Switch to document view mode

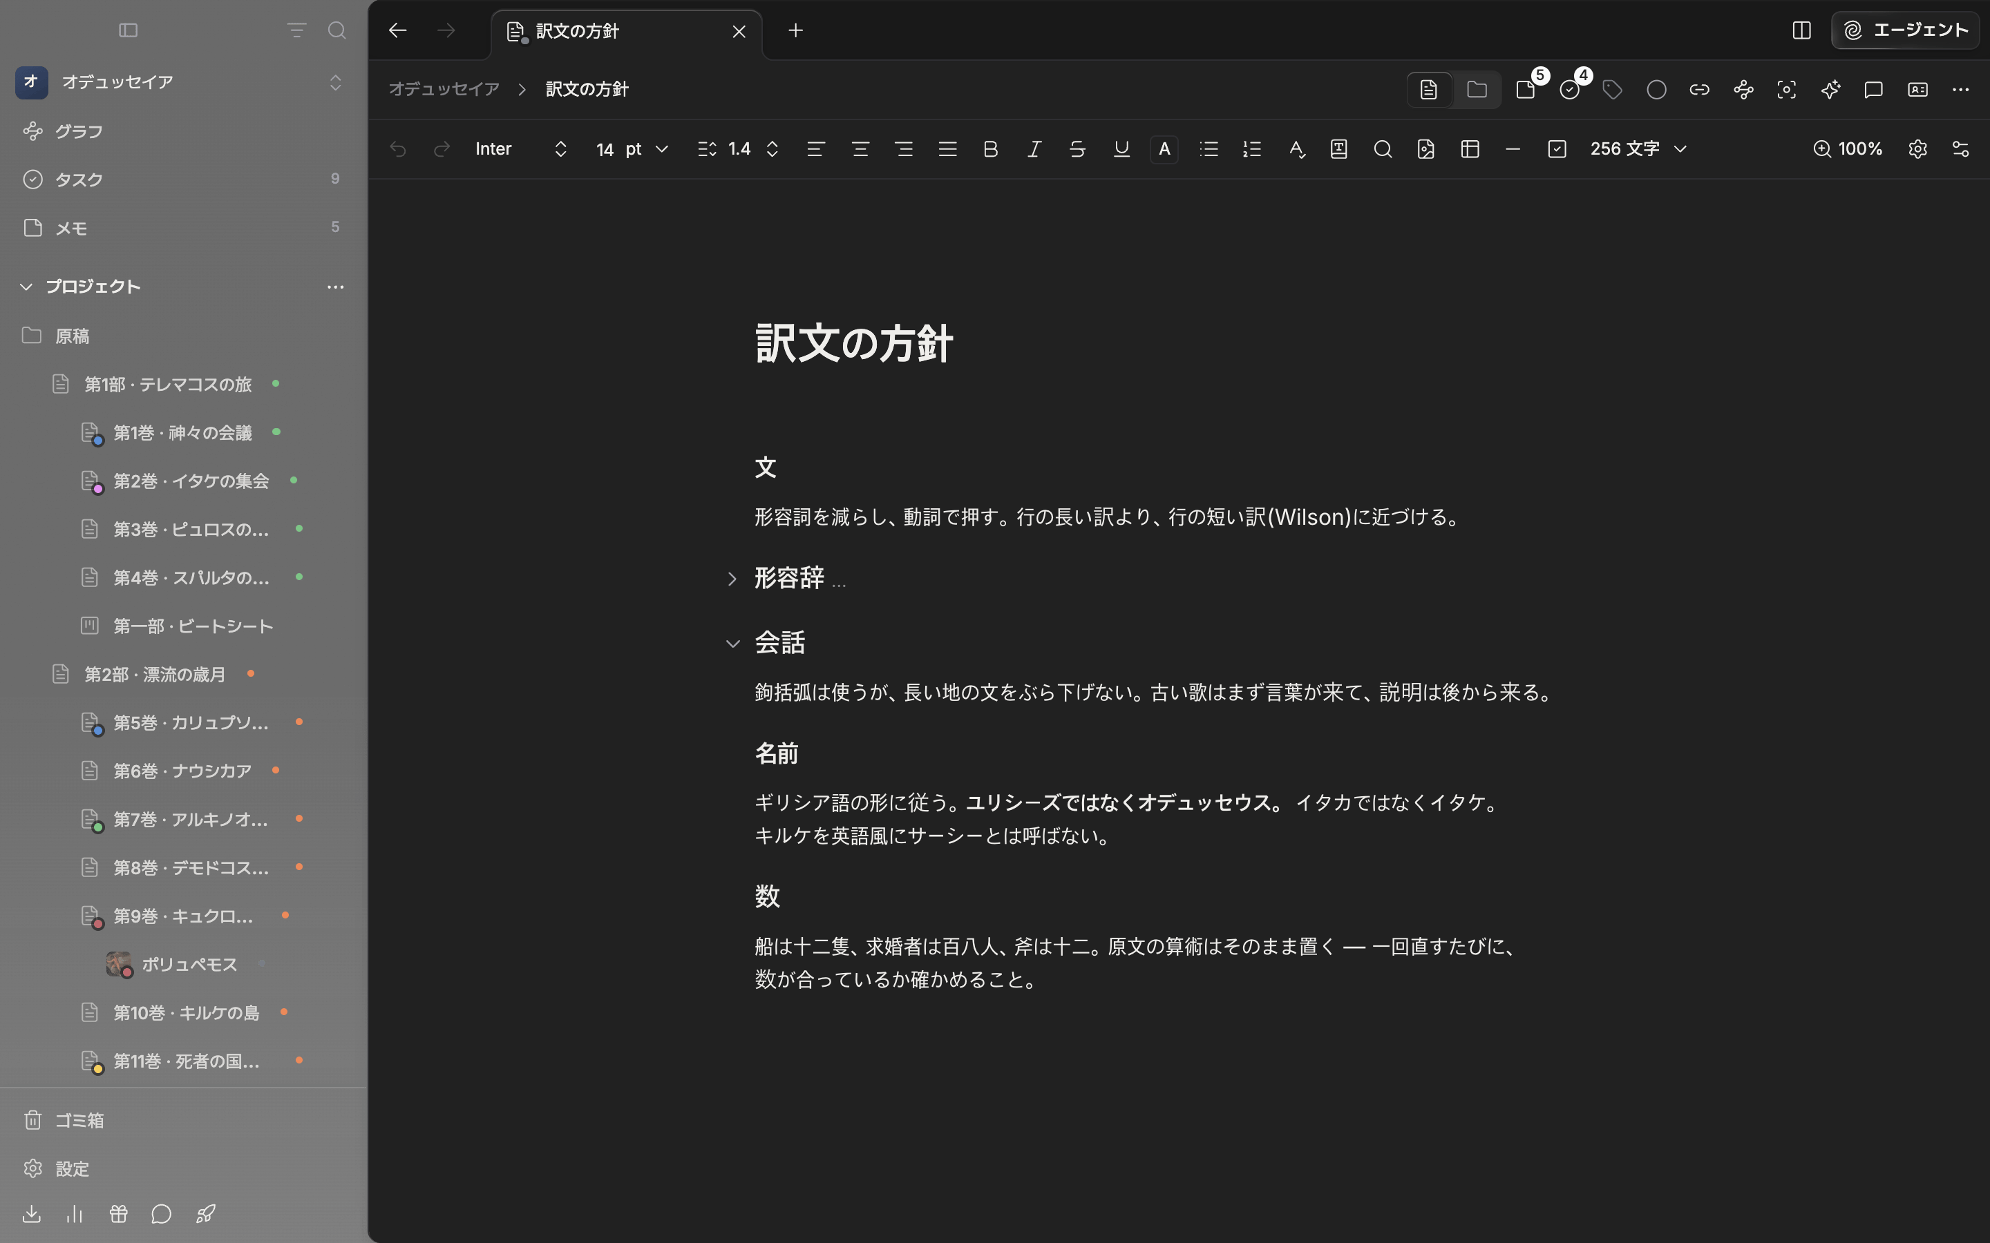(x=1429, y=90)
